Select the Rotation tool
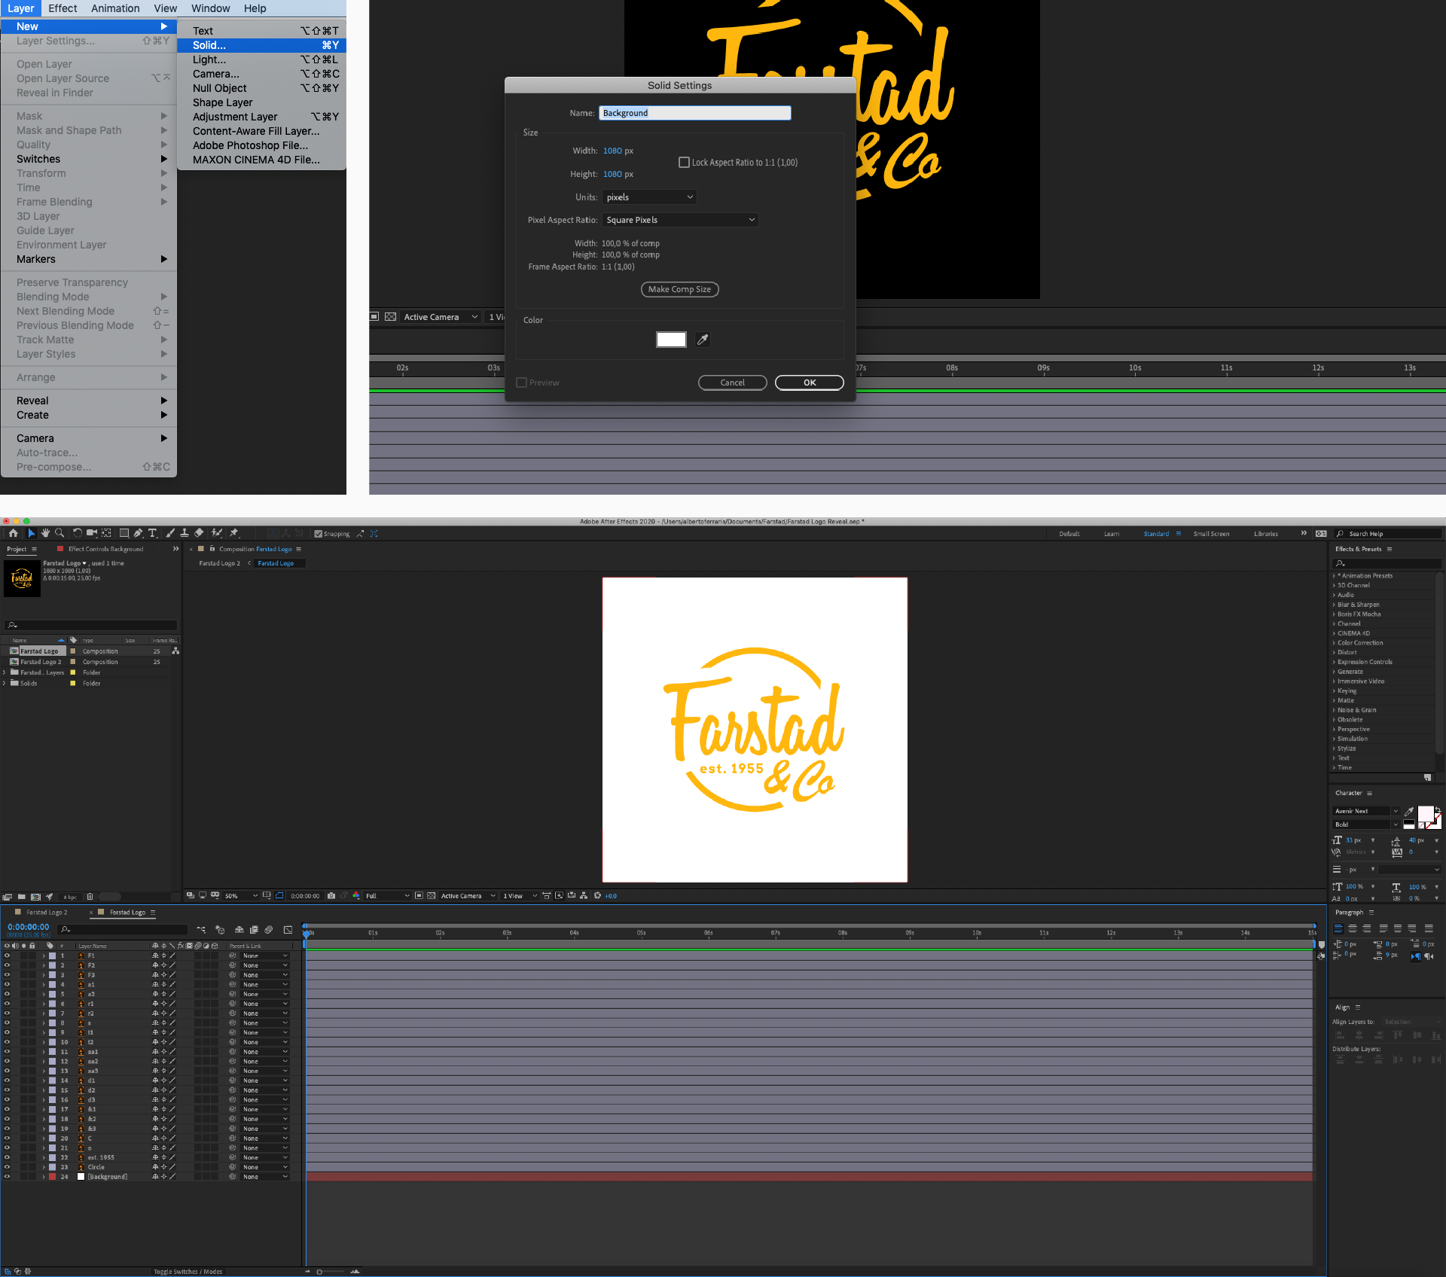The width and height of the screenshot is (1446, 1277). (x=77, y=533)
